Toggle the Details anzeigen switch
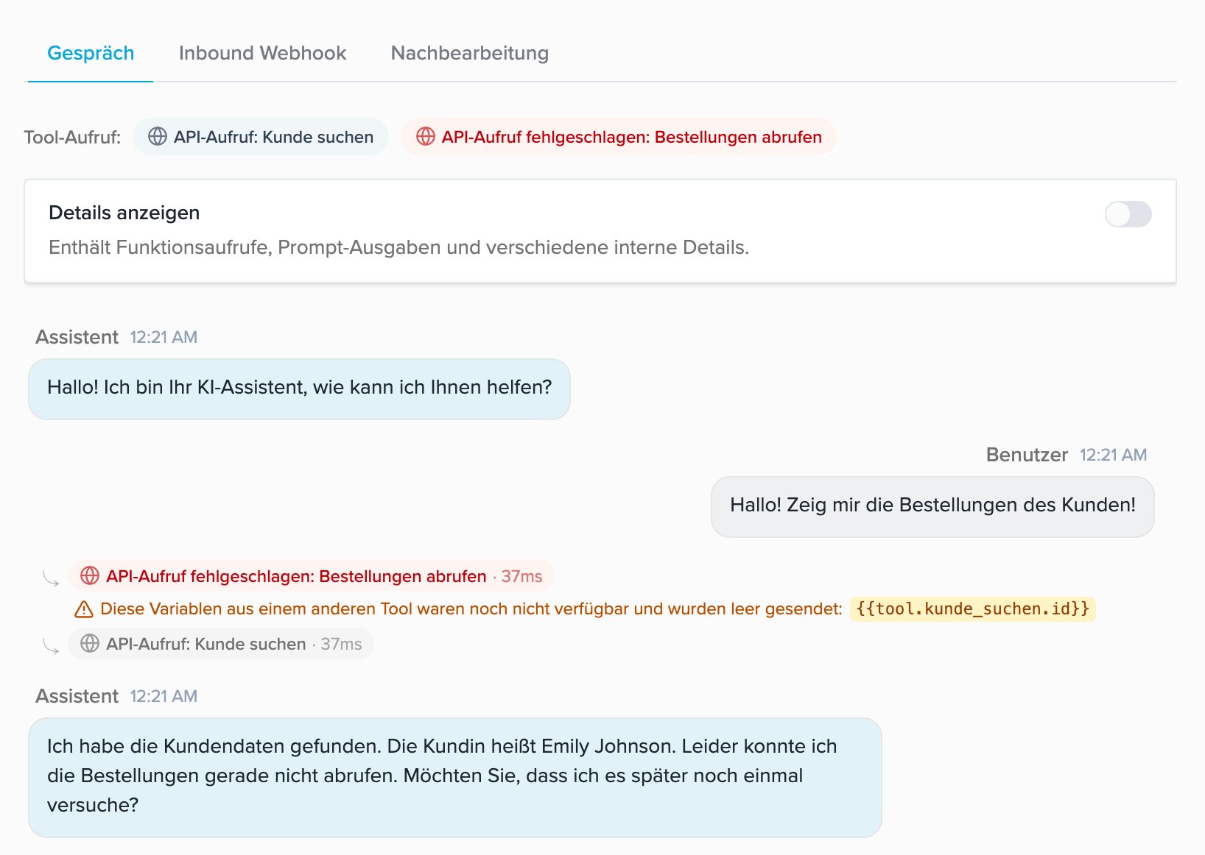 click(1128, 214)
